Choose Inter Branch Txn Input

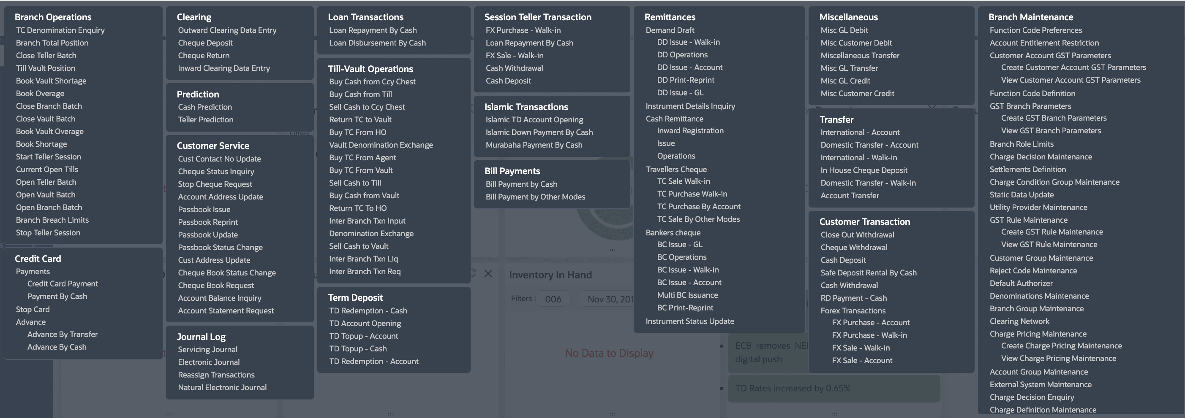click(x=367, y=221)
